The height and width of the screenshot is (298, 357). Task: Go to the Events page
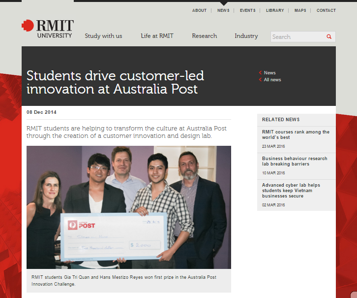[x=248, y=10]
